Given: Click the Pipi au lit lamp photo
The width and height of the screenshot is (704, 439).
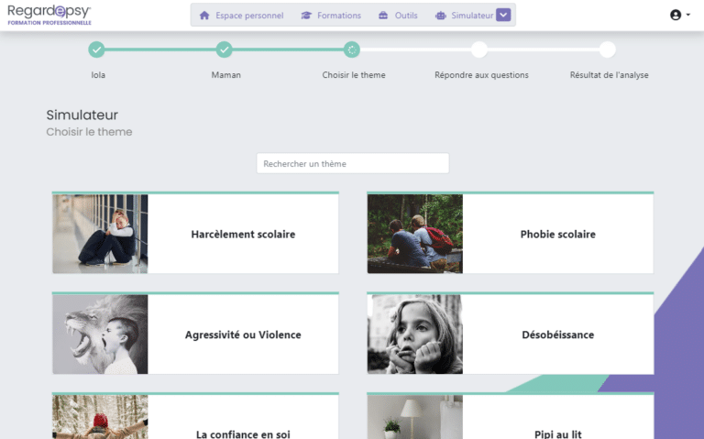Looking at the screenshot, I should tap(415, 417).
